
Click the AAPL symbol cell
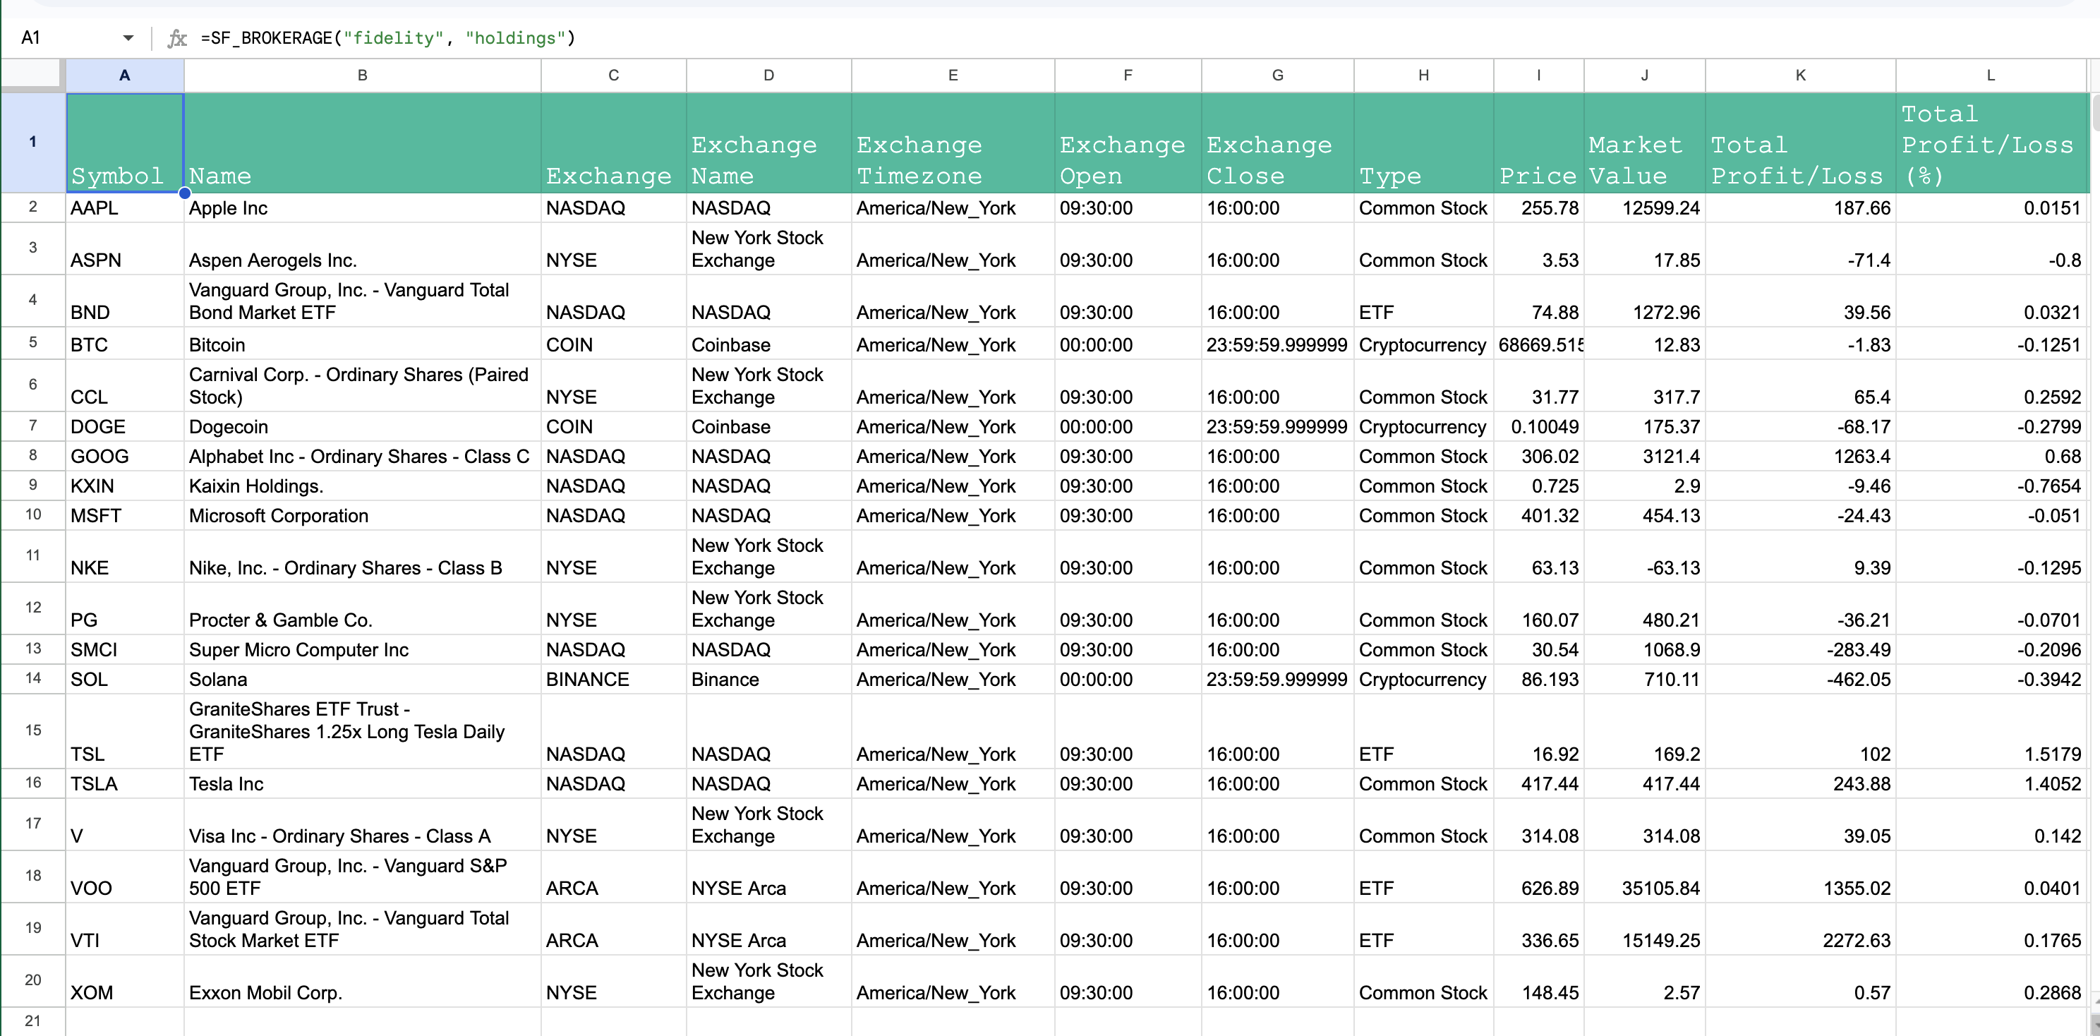pyautogui.click(x=125, y=208)
